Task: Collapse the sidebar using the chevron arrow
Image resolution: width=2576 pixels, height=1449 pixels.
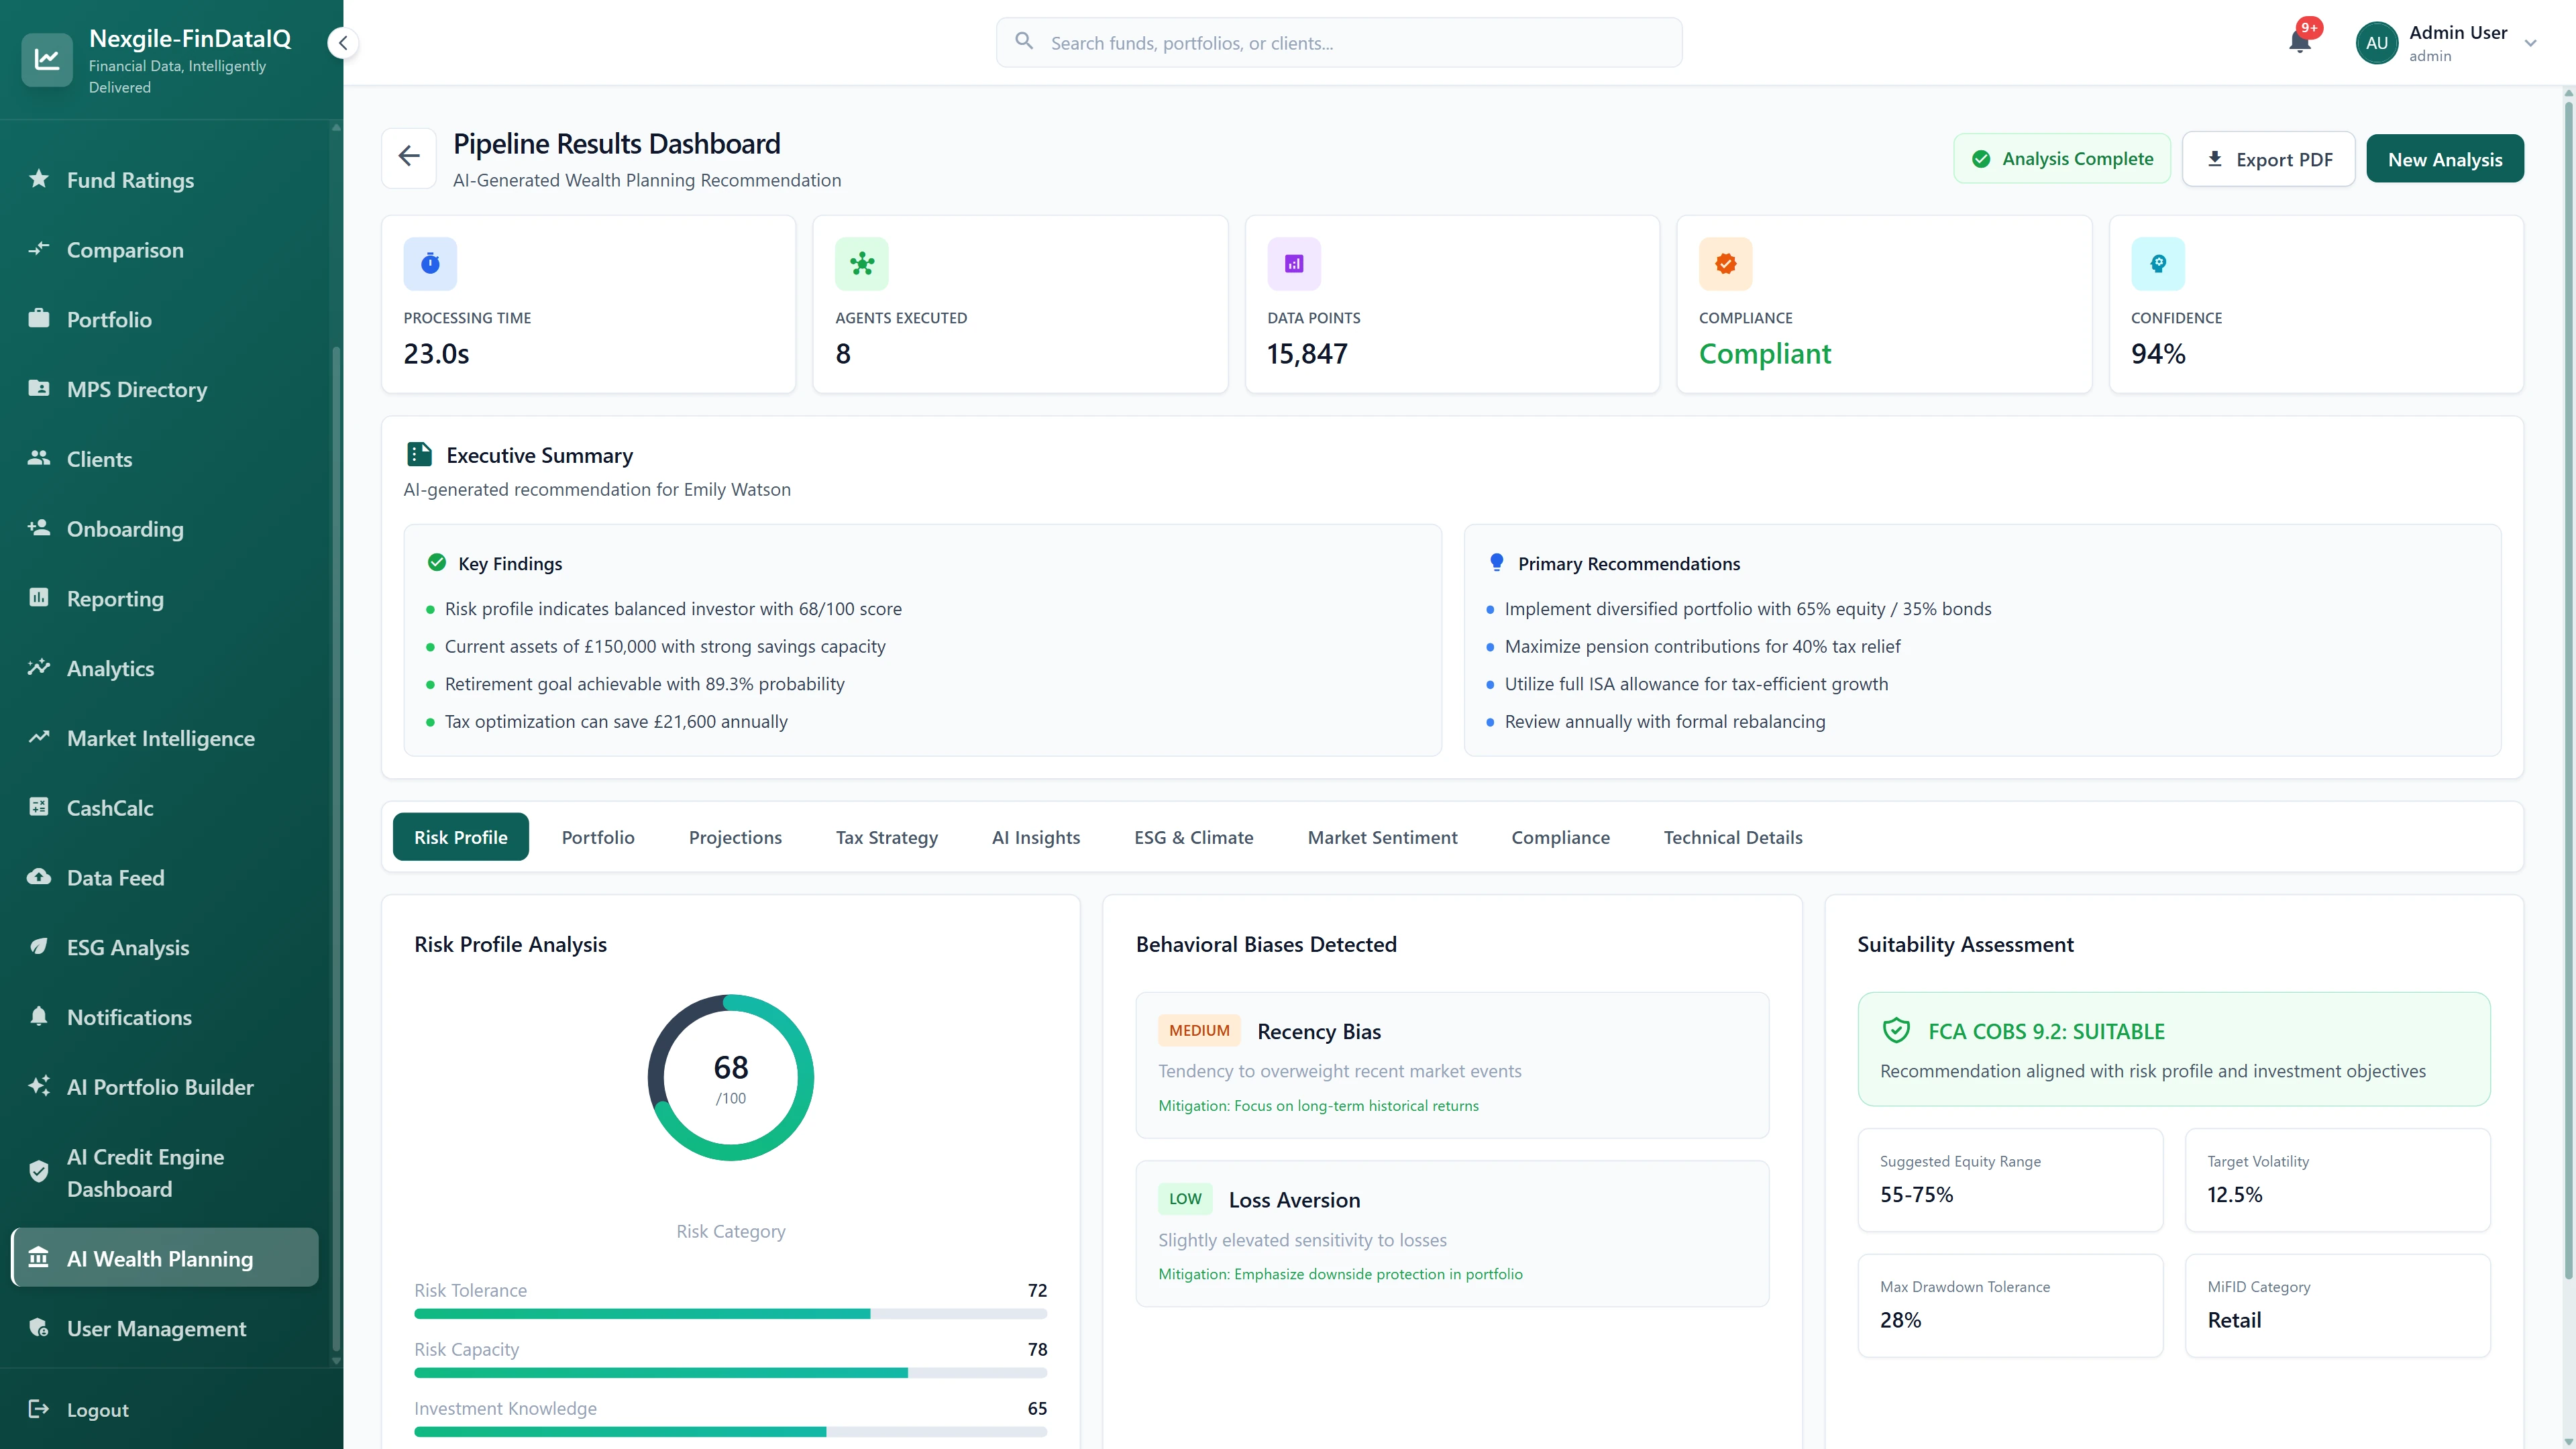Action: pos(343,43)
